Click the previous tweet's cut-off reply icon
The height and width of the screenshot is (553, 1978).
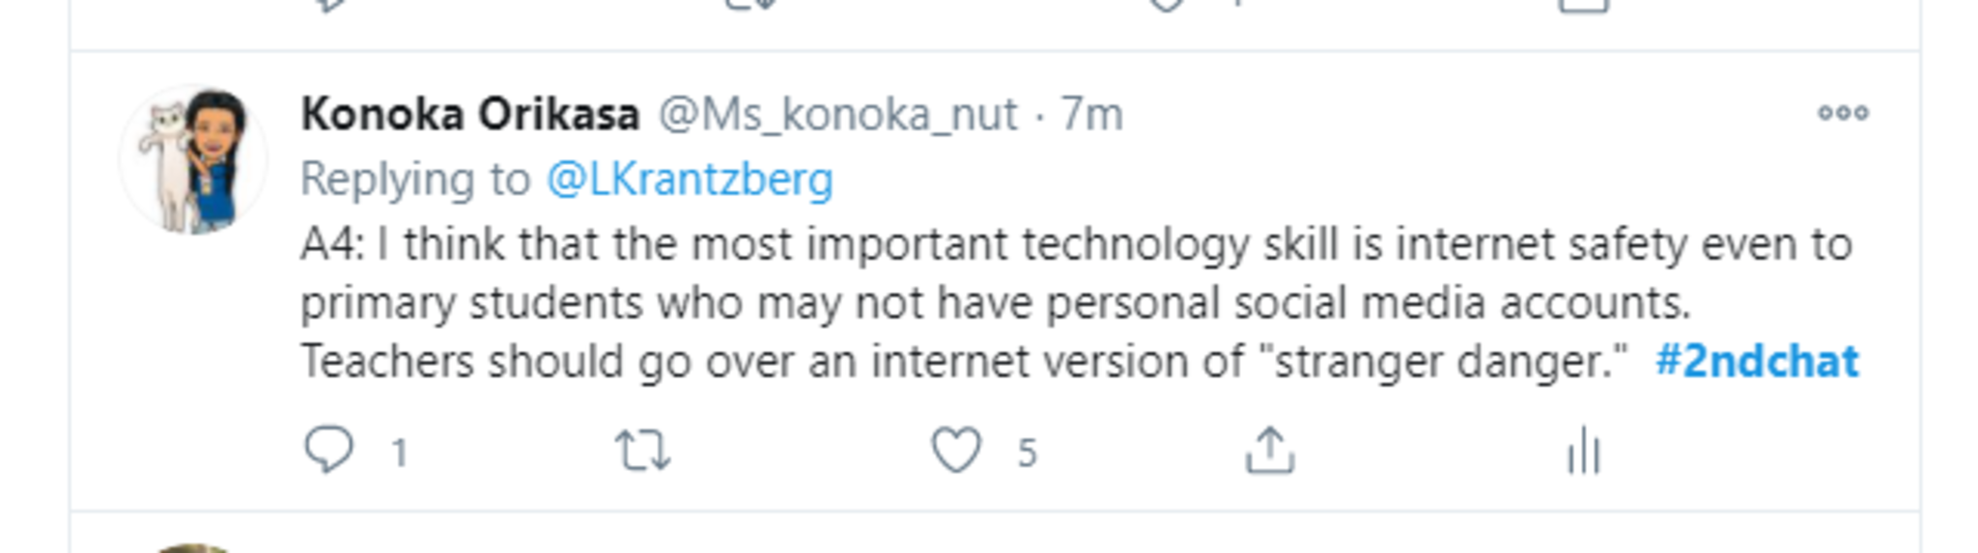pos(330,5)
